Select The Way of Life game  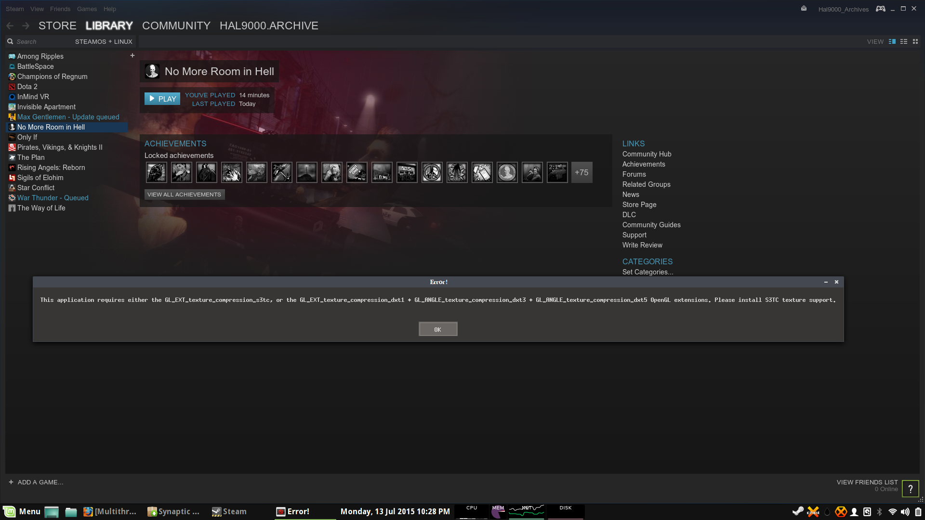[66, 208]
